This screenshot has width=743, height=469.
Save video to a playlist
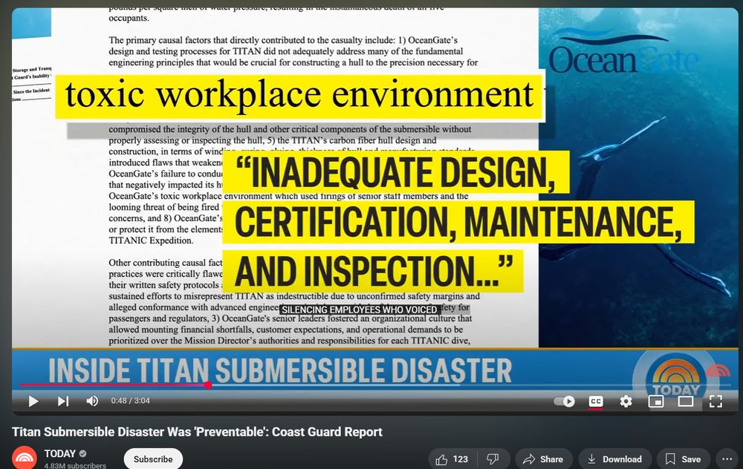683,459
